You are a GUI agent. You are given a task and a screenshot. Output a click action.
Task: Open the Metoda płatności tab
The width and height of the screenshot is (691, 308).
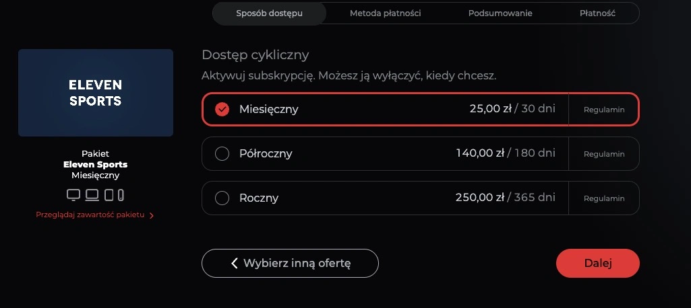coord(385,13)
